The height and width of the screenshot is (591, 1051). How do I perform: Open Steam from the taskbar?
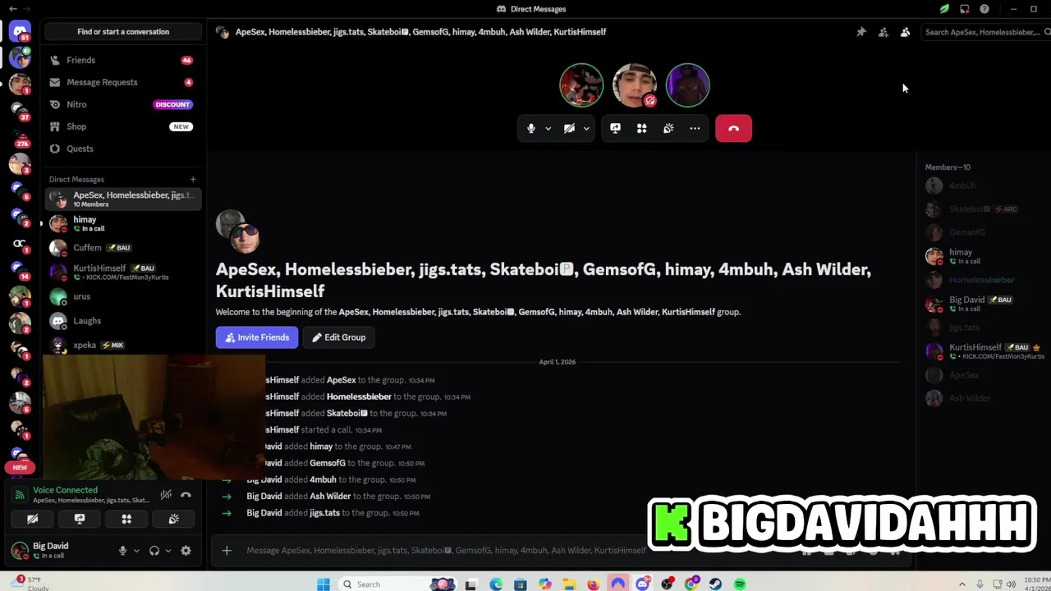(x=715, y=584)
